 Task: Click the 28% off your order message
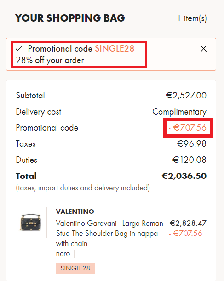50,60
